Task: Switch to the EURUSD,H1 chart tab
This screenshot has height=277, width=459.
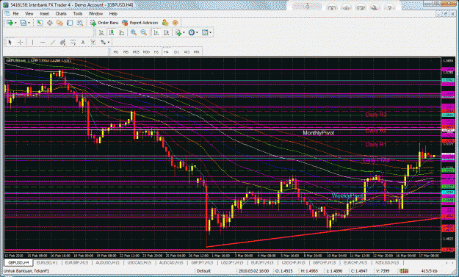Action: click(47, 262)
